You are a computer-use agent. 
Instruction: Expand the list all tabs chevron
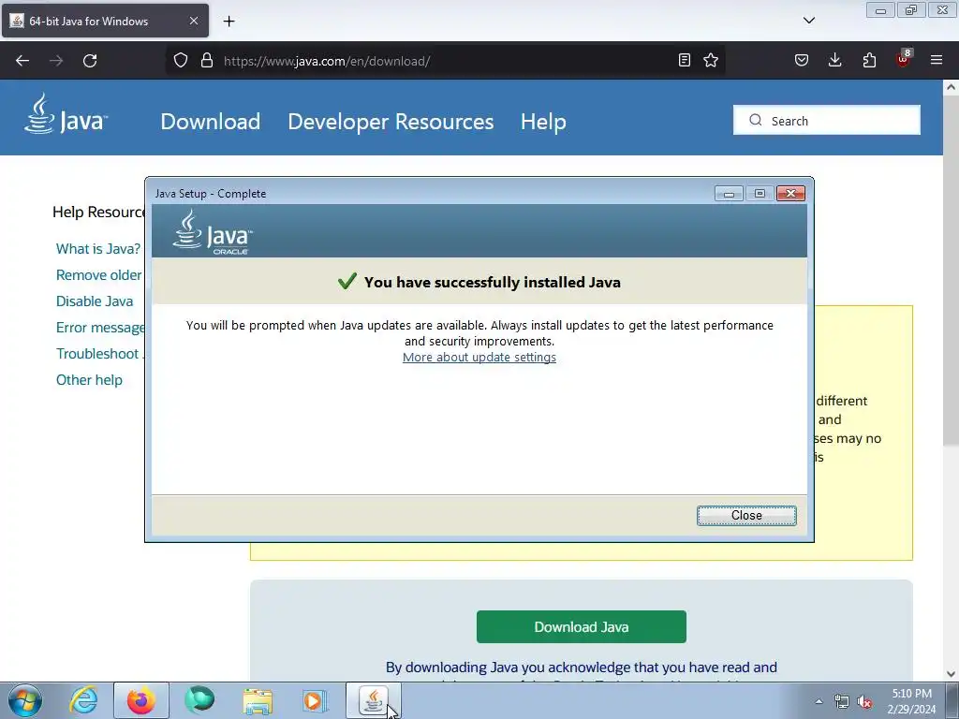809,21
